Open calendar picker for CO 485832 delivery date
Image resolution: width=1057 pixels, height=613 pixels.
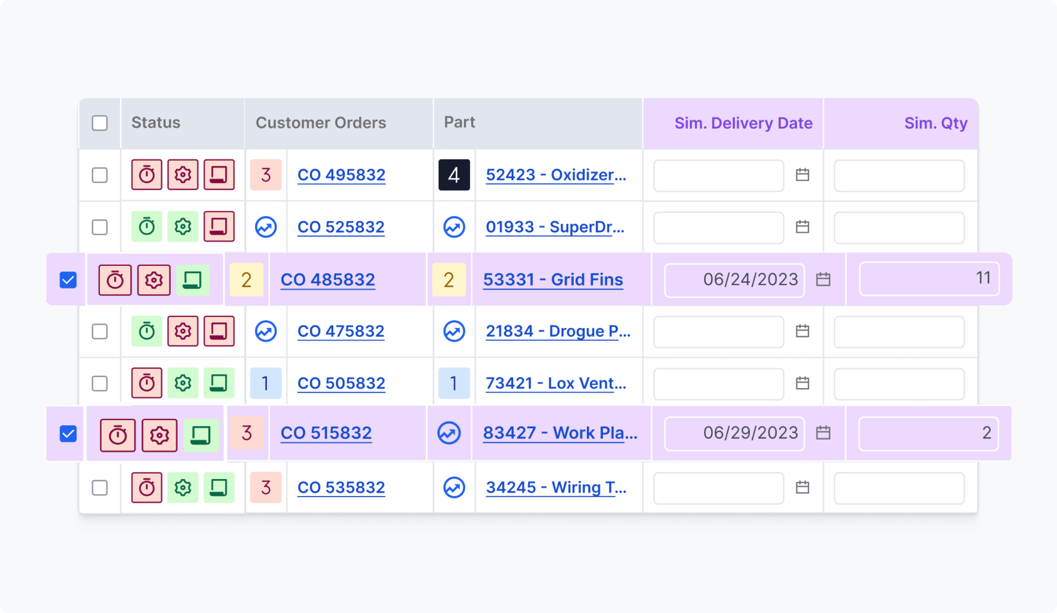pos(823,279)
